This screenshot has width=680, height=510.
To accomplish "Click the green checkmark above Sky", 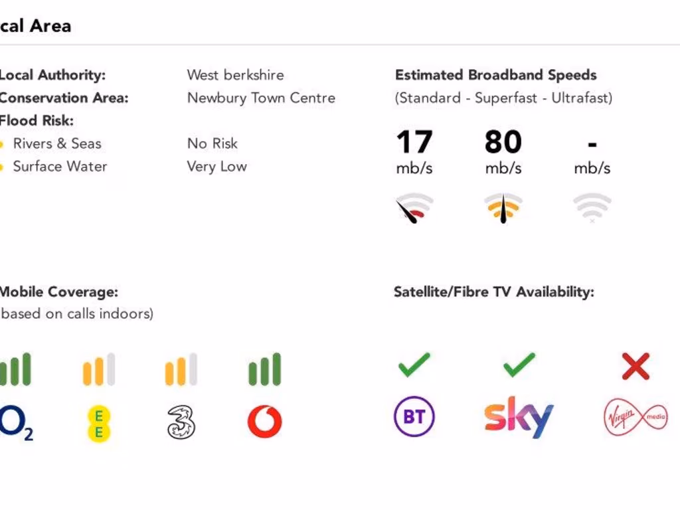I will [519, 365].
